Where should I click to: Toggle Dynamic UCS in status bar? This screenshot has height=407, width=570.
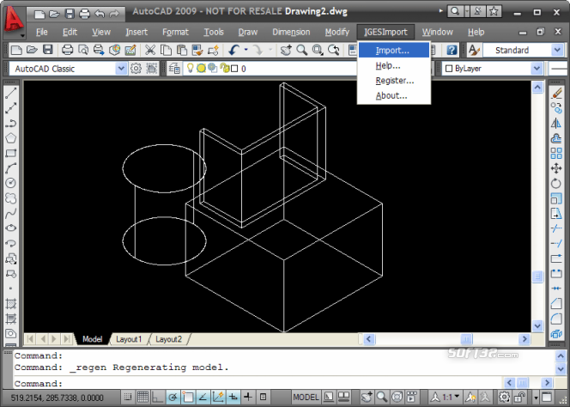tap(218, 397)
